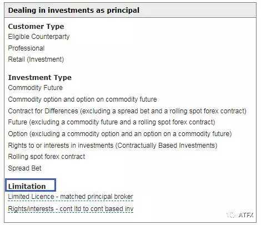
Task: Click the ATFX watermark logo
Action: click(x=240, y=215)
